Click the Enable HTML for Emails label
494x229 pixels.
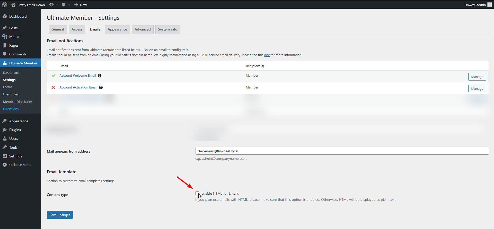[x=220, y=193]
